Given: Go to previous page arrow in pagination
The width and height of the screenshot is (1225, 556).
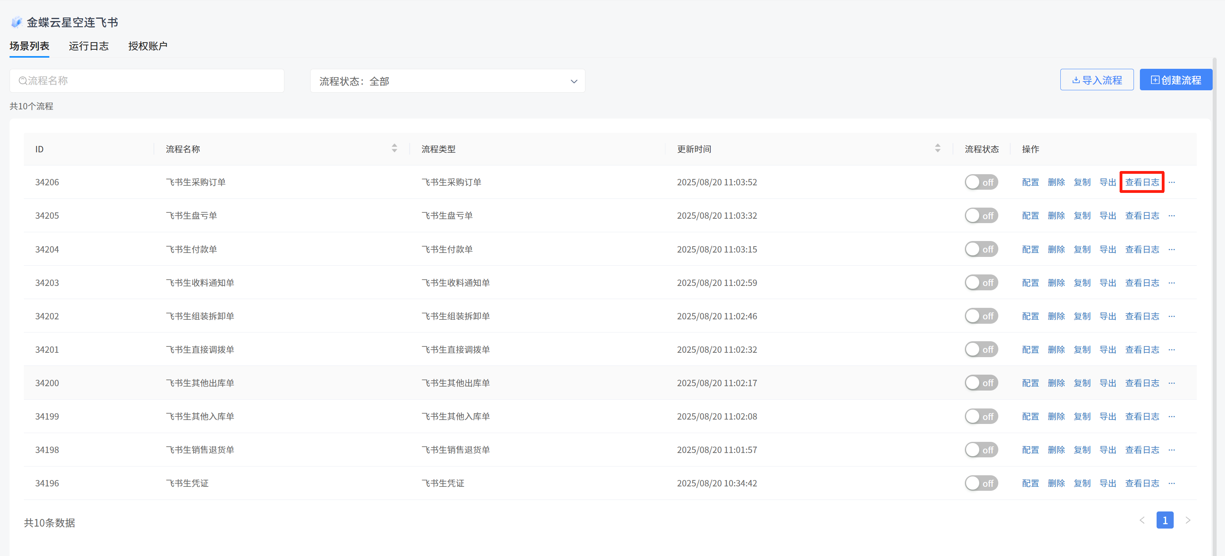Looking at the screenshot, I should [x=1142, y=520].
